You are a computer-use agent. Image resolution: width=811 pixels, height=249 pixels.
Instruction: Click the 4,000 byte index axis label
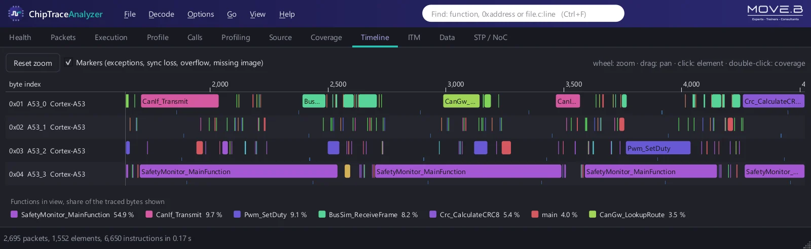[x=691, y=84]
